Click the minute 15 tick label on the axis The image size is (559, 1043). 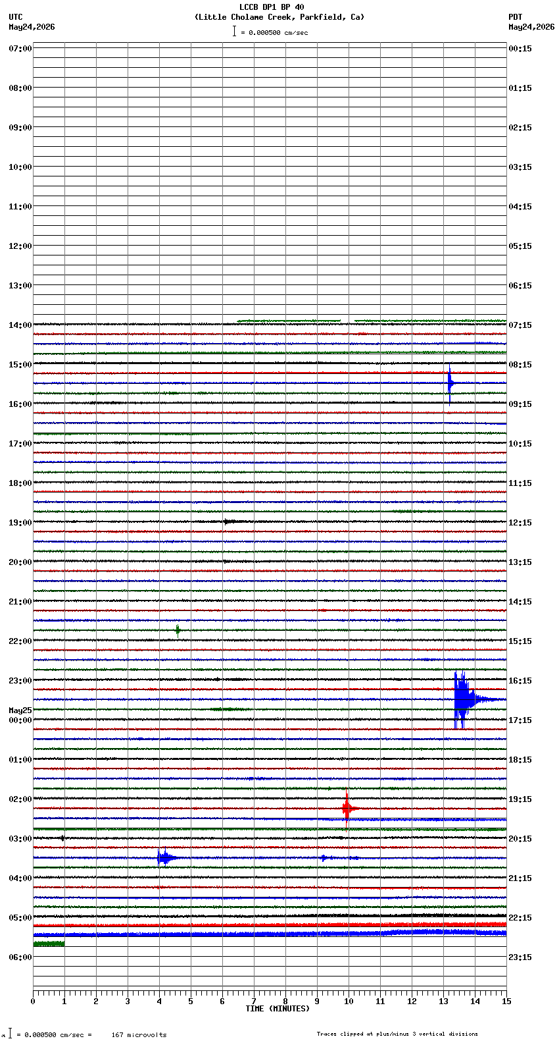coord(506,1002)
